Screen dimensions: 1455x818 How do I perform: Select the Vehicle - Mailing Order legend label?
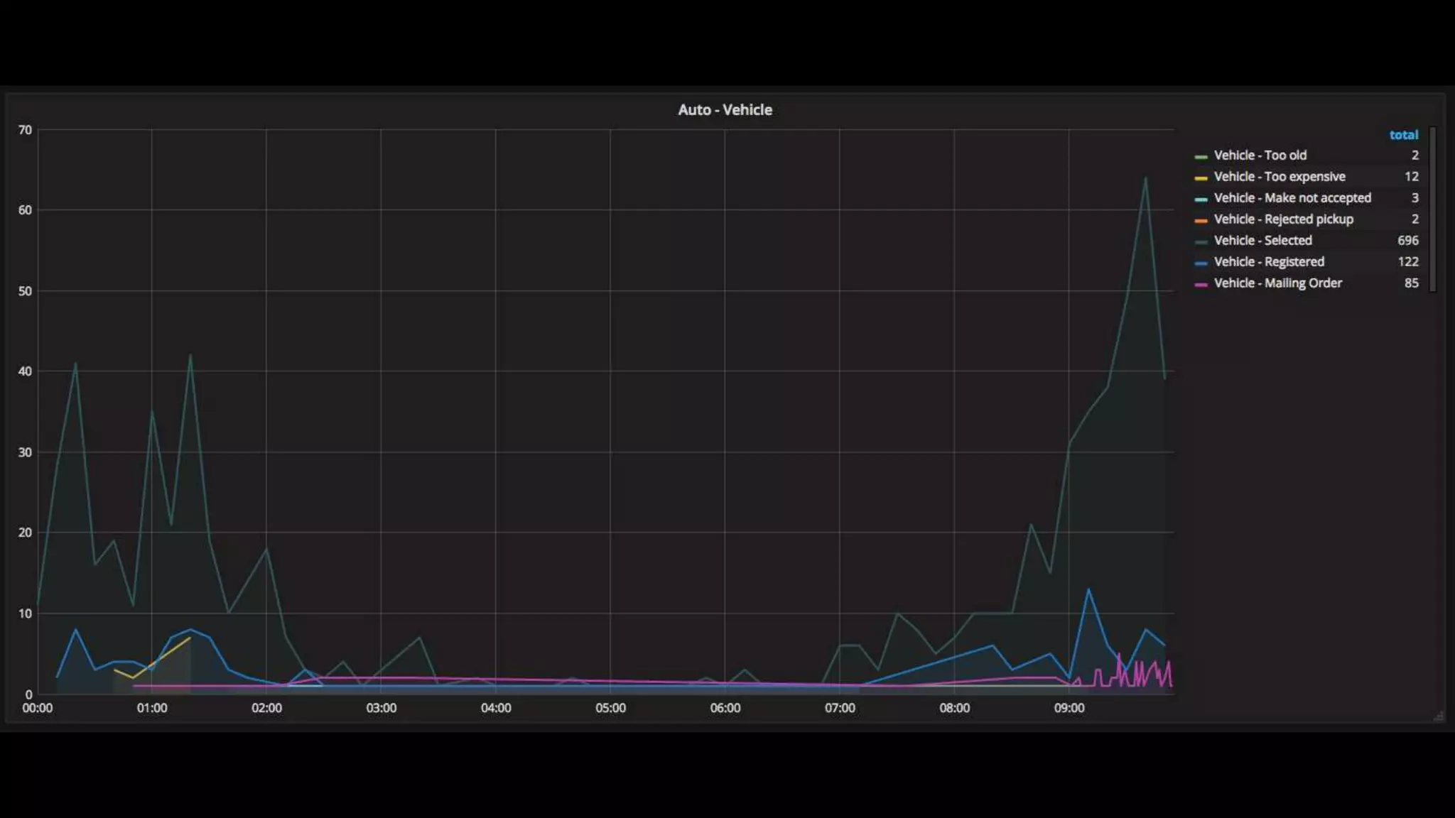click(1277, 283)
